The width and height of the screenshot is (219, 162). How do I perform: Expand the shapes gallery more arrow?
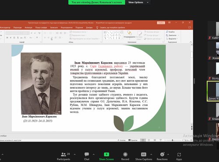click(122, 38)
